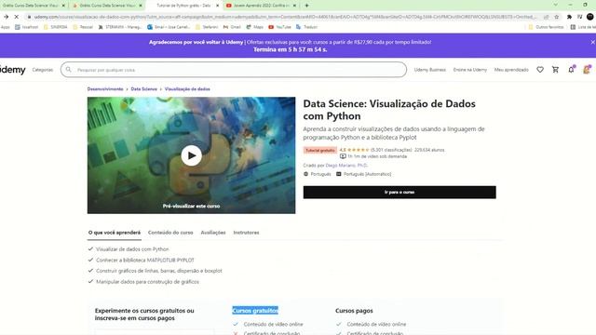Click the Udemy logo

[12, 70]
